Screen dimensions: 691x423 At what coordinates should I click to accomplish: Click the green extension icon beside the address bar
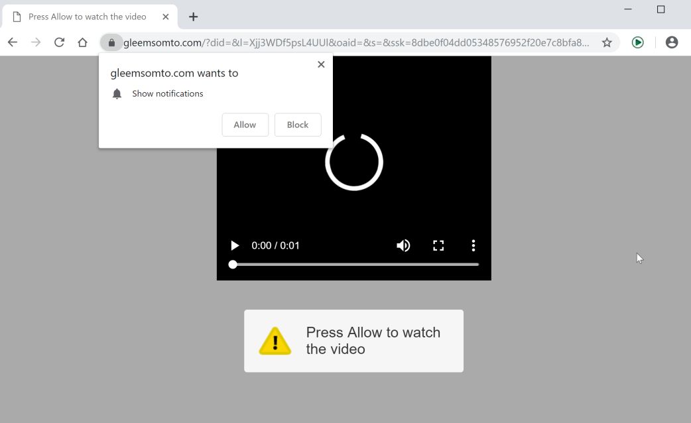coord(637,42)
